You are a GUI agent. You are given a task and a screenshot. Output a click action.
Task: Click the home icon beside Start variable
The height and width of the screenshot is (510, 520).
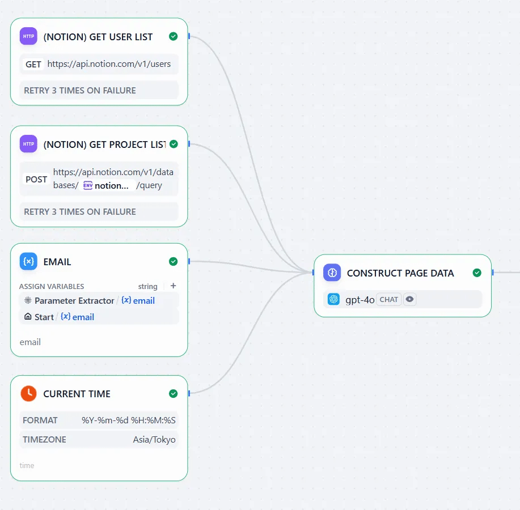coord(28,317)
